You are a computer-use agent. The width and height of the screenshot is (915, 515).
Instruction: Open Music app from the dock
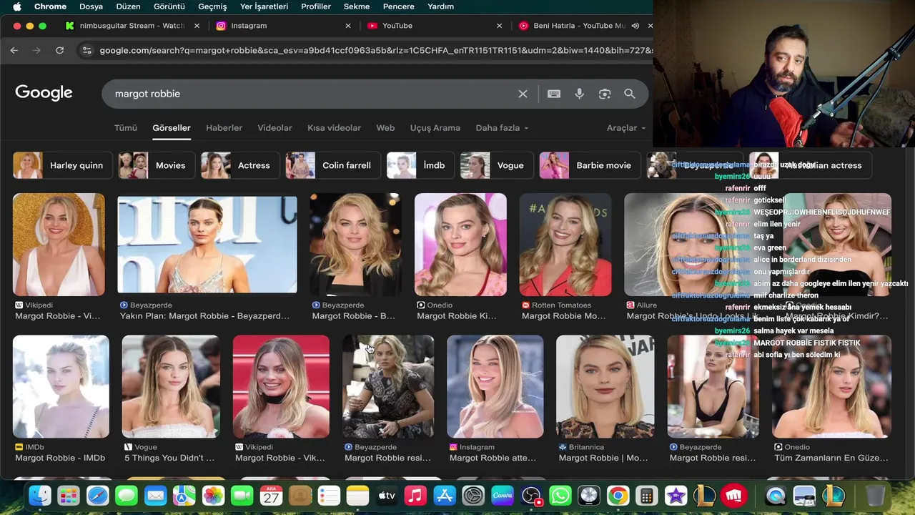point(415,495)
